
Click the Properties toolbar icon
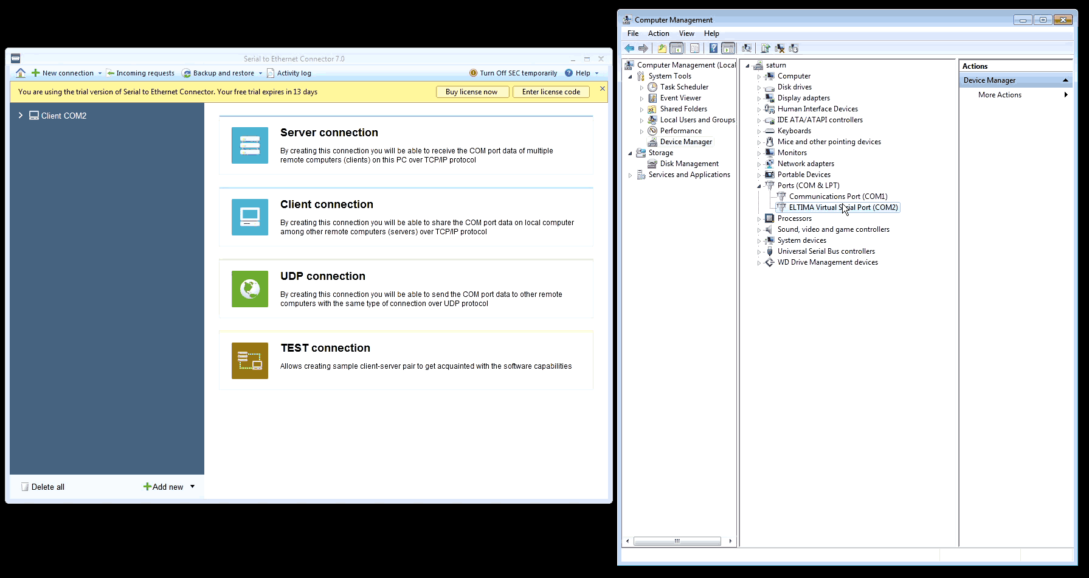pyautogui.click(x=694, y=49)
